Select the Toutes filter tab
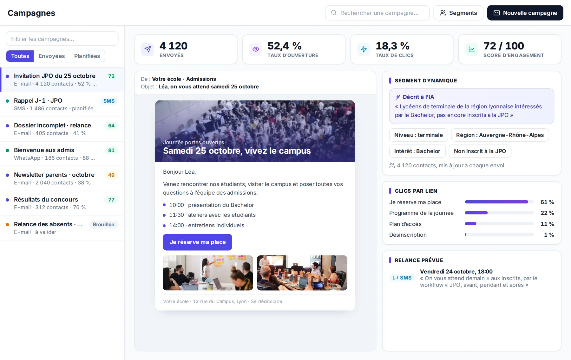The width and height of the screenshot is (571, 360). [20, 56]
